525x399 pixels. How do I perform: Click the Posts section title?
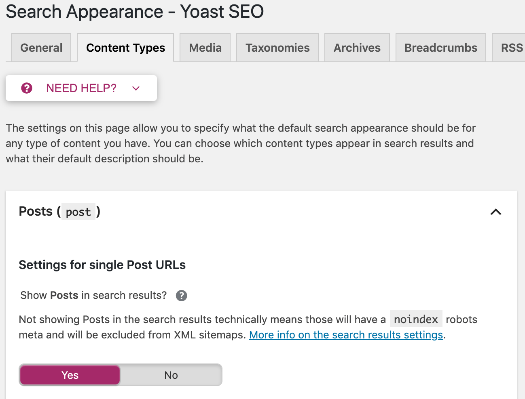36,211
